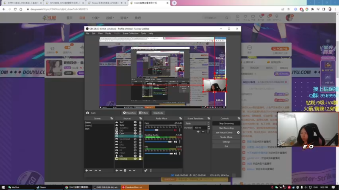Remove selected scene with minus icon
The image size is (339, 190).
pyautogui.click(x=91, y=171)
